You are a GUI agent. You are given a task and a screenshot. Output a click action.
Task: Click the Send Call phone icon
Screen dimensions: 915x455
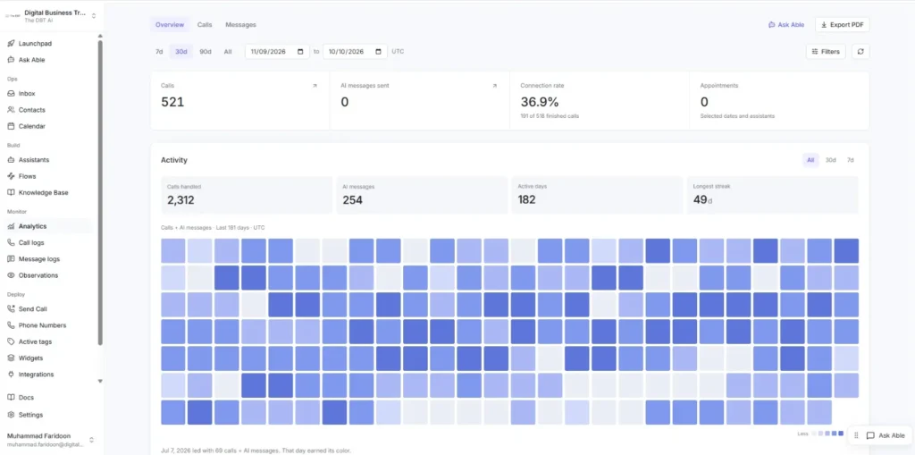[11, 309]
